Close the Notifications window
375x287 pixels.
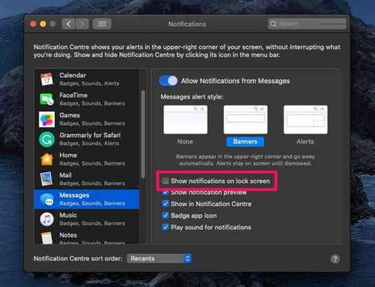pos(33,24)
